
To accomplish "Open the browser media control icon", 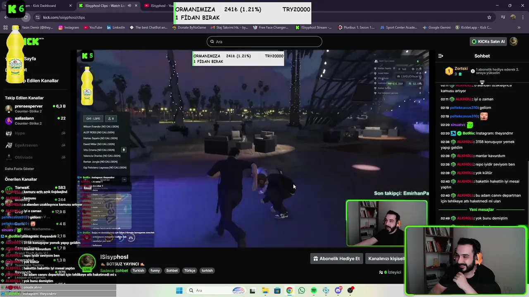I will pyautogui.click(x=503, y=17).
